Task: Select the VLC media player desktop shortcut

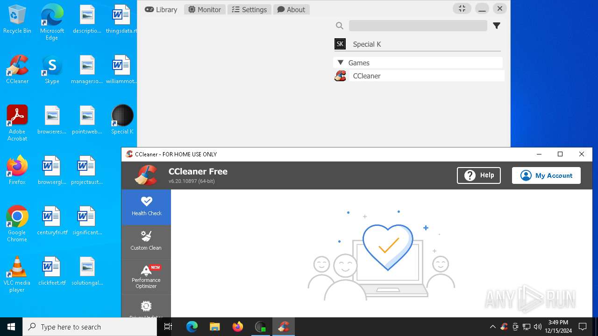Action: click(x=17, y=274)
